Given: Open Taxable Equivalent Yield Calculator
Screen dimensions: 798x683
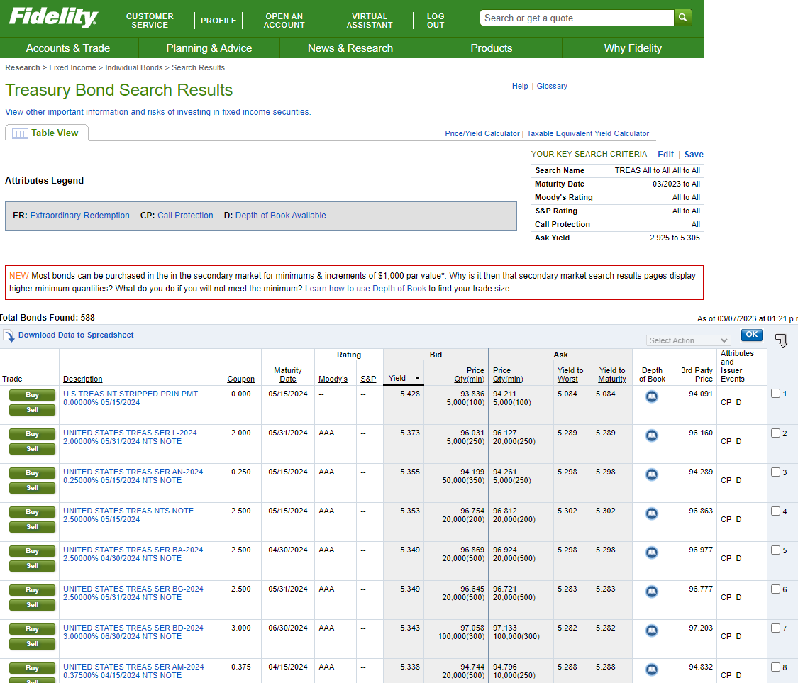Looking at the screenshot, I should click(588, 133).
